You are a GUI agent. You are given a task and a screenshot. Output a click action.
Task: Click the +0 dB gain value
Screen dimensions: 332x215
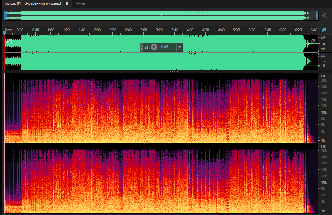(163, 47)
